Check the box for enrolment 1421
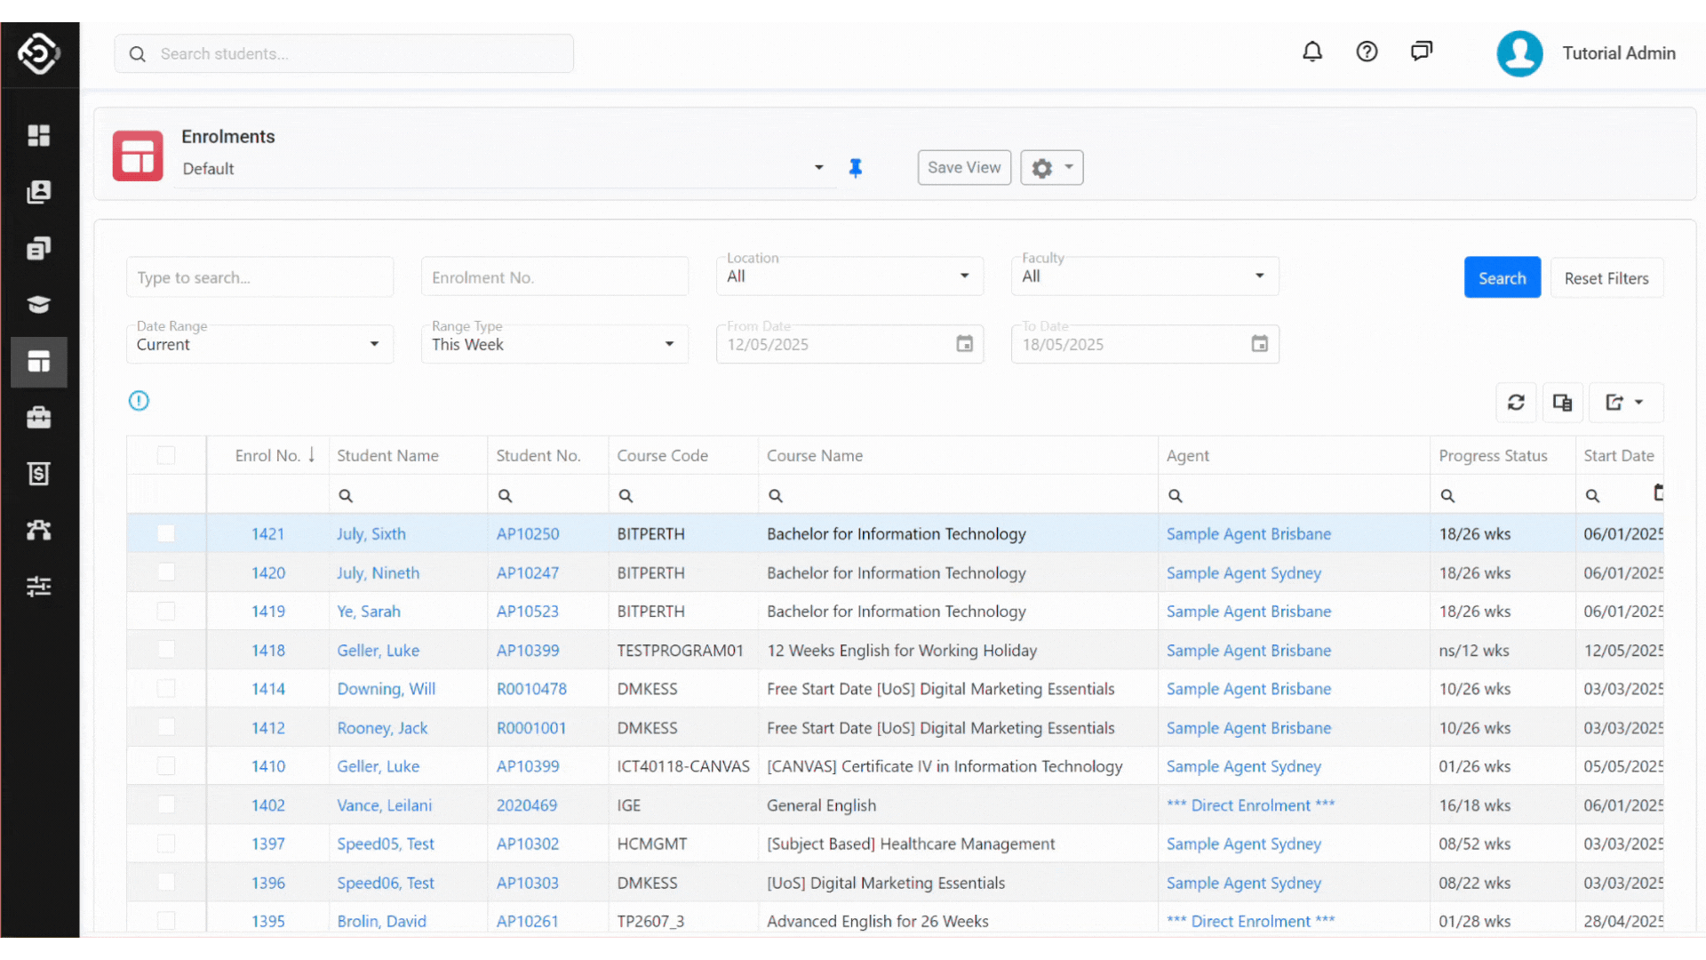This screenshot has height=960, width=1706. [x=166, y=534]
